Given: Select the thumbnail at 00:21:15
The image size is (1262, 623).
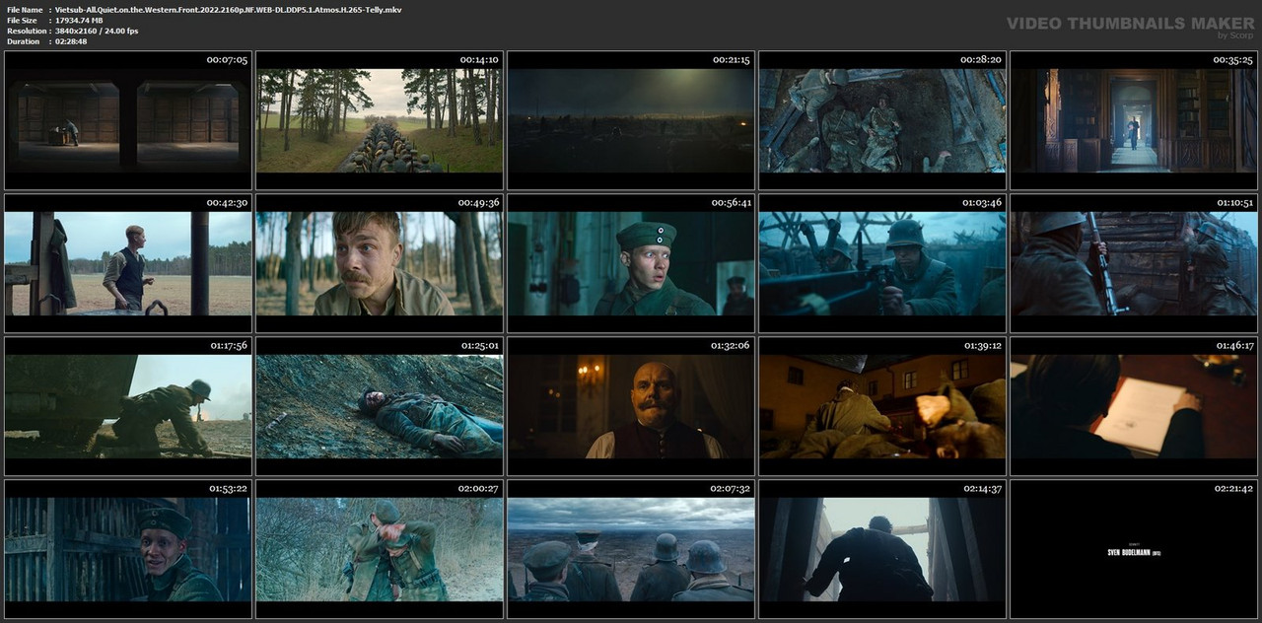Looking at the screenshot, I should [631, 120].
